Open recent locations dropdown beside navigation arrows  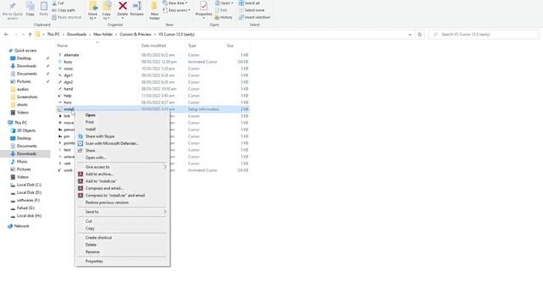(23, 34)
